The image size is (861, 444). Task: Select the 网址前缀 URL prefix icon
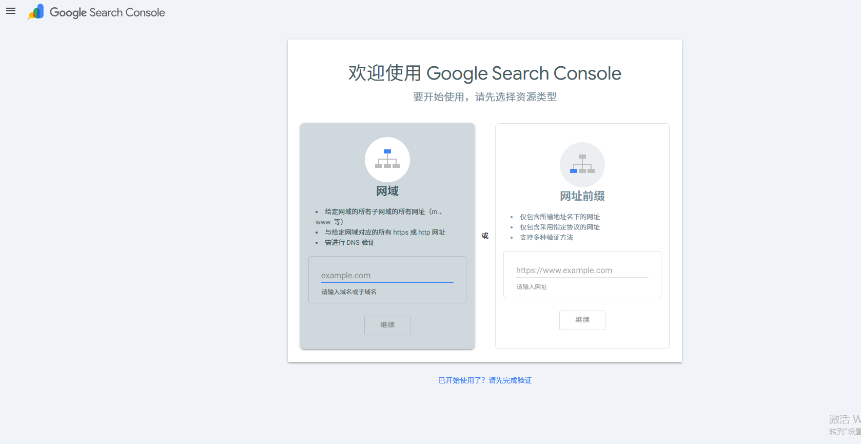582,164
